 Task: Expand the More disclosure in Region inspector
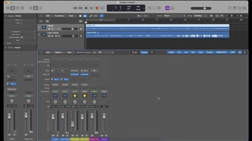coord(6,43)
